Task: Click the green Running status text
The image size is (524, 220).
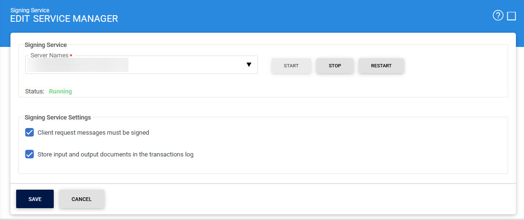Action: point(60,92)
